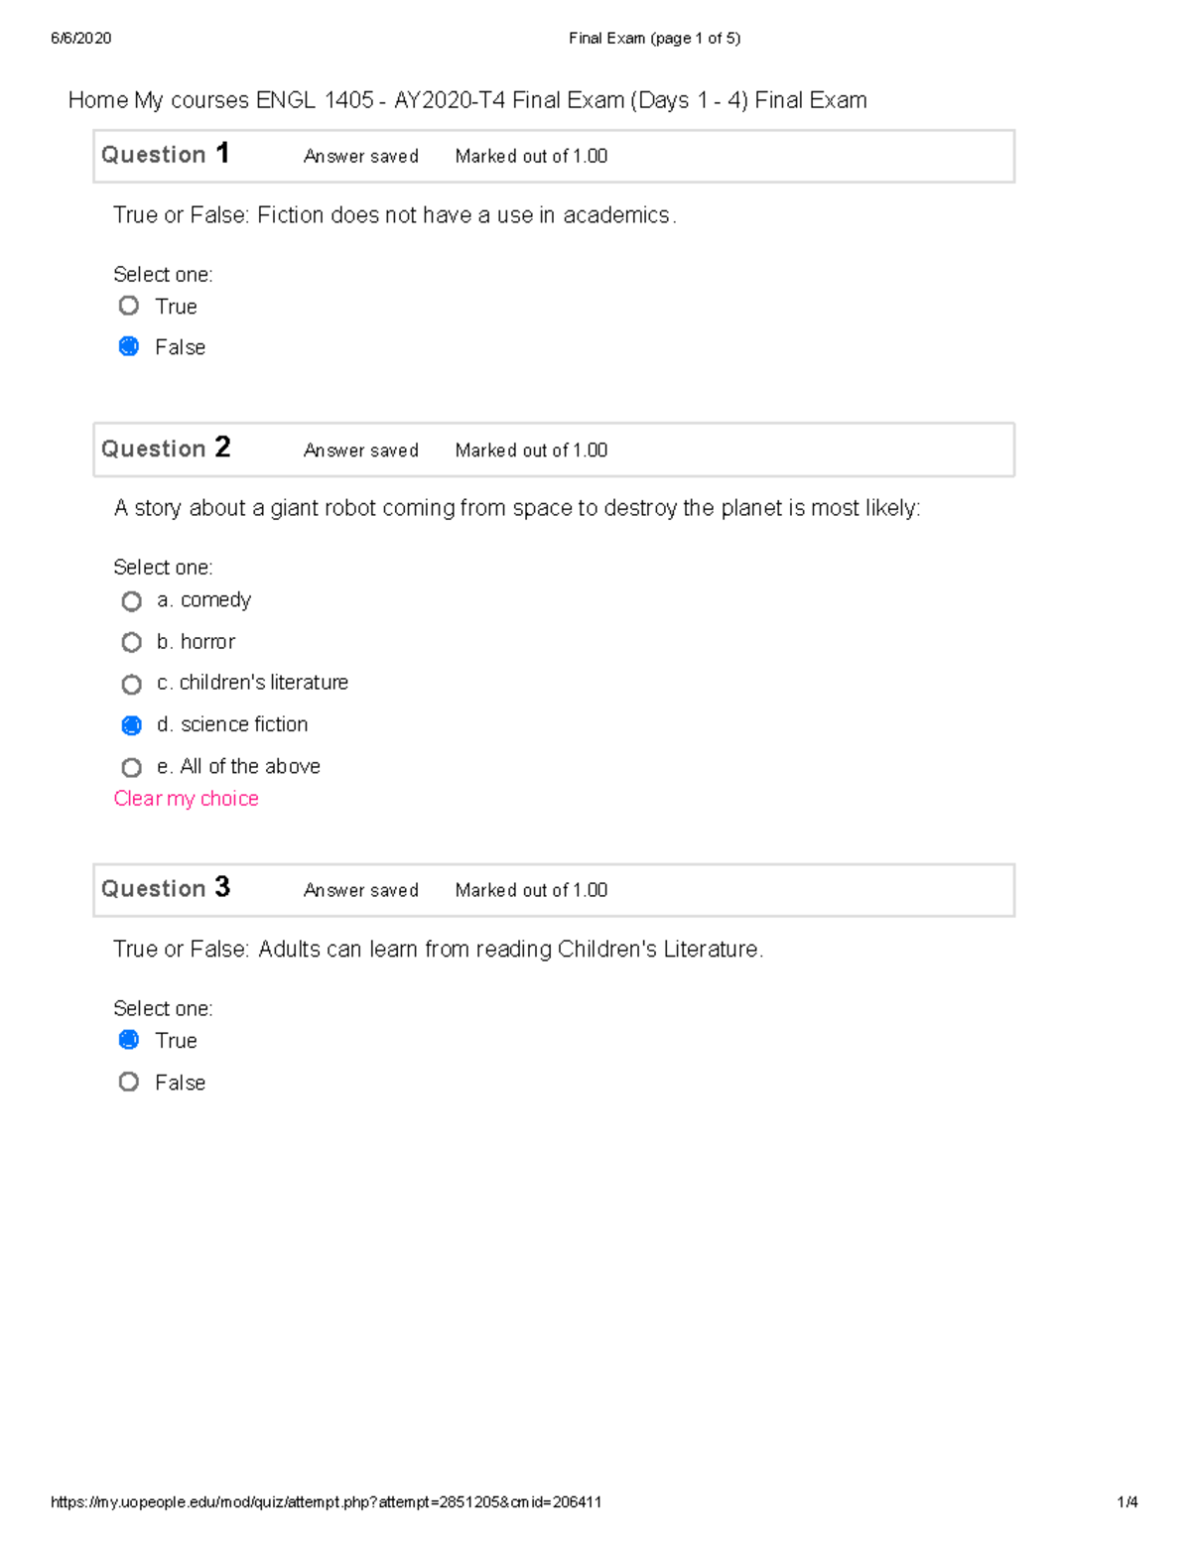1191x1541 pixels.
Task: Open the Home breadcrumb link
Action: point(97,100)
